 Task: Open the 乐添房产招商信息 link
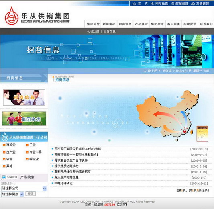[66, 178]
